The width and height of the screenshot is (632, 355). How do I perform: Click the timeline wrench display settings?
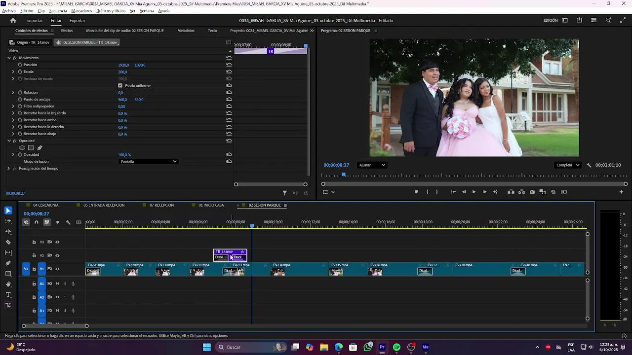tap(68, 222)
